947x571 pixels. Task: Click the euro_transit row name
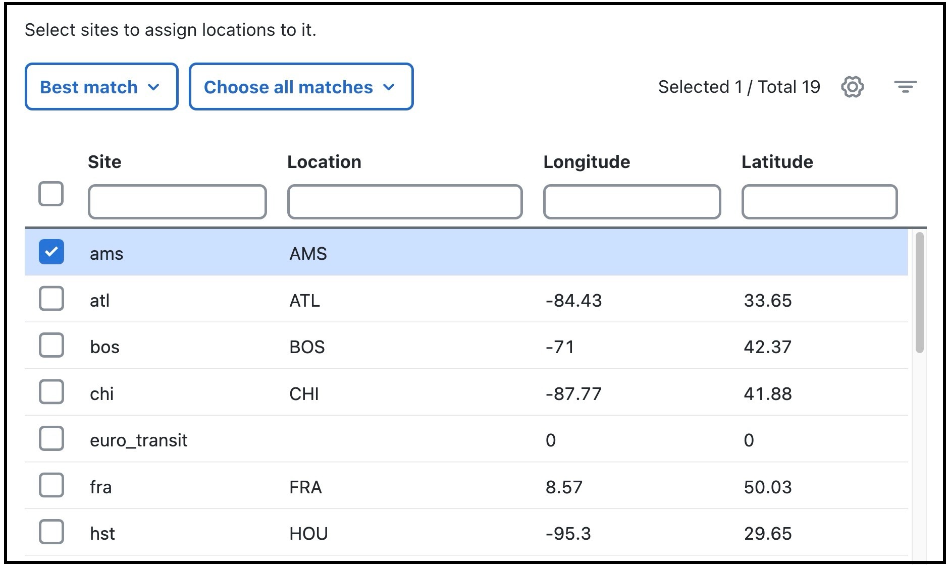point(139,440)
